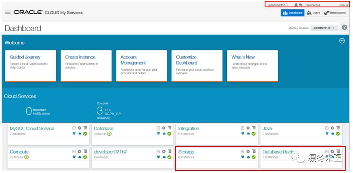Open the Create Instance tile
Screen dimensions: 353x173
click(86, 66)
